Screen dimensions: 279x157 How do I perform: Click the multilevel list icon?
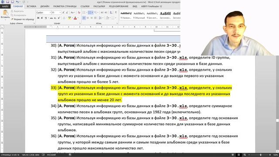(x=96, y=13)
